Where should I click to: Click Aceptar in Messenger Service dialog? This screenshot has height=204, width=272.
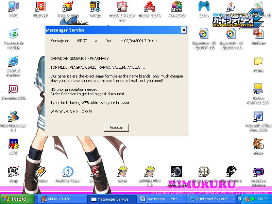(116, 128)
